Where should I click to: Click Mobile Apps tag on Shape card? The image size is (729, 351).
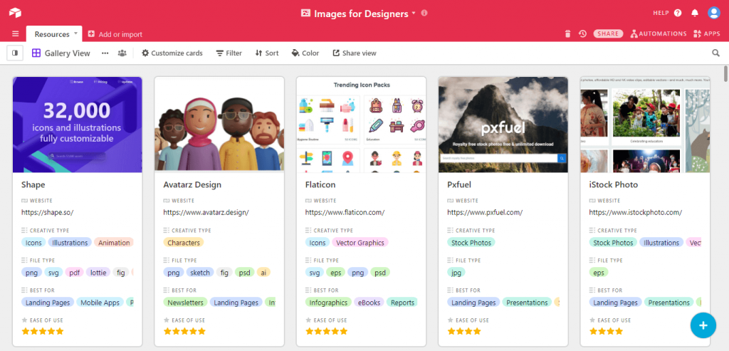[x=100, y=303]
